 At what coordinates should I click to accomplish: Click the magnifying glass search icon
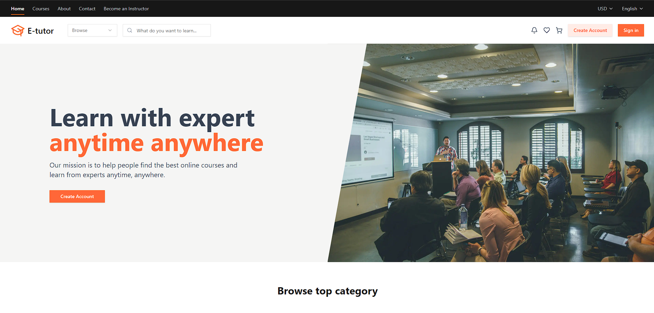click(130, 31)
